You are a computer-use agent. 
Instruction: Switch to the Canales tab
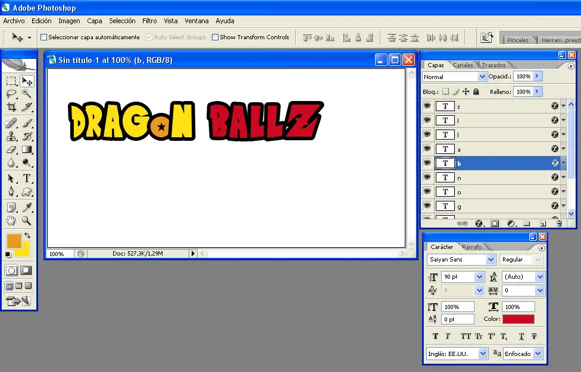463,65
